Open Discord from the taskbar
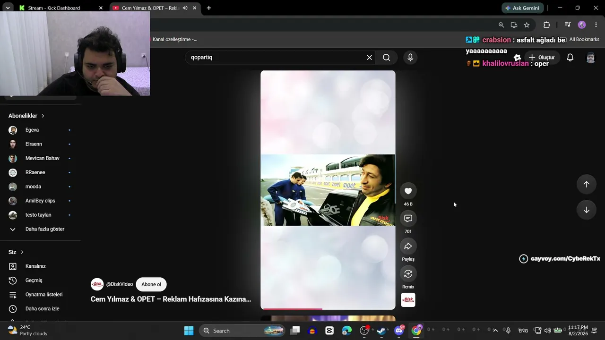Viewport: 605px width, 340px height. tap(399, 331)
